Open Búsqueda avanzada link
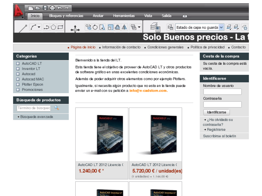262x196 pixels. click(37, 117)
